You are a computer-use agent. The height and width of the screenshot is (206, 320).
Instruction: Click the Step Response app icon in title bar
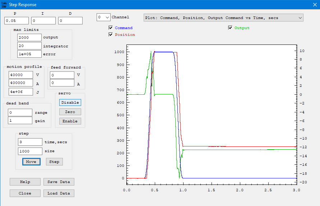tap(4, 5)
